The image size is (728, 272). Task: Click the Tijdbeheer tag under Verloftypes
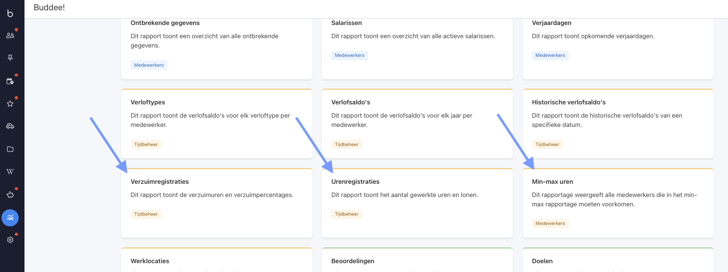(146, 145)
